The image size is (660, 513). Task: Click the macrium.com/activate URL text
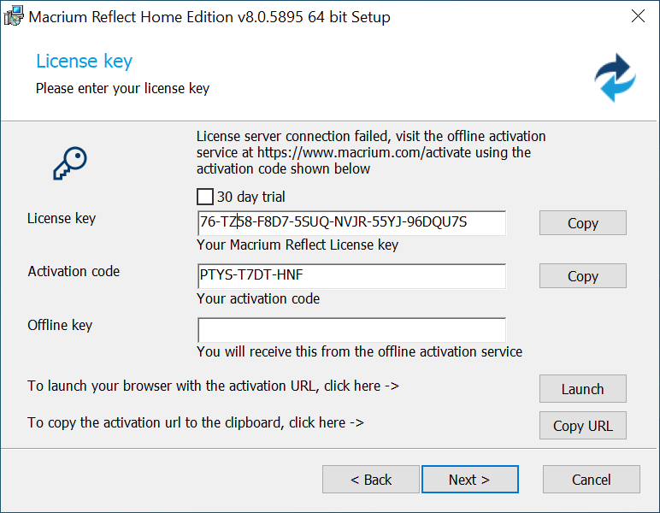(x=364, y=152)
